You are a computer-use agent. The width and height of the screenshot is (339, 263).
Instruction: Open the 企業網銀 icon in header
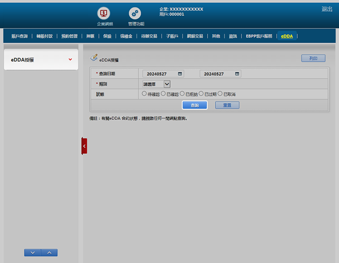click(104, 14)
